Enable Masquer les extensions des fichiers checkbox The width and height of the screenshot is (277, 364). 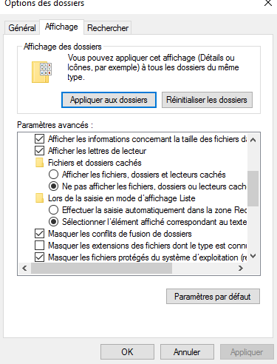[39, 246]
